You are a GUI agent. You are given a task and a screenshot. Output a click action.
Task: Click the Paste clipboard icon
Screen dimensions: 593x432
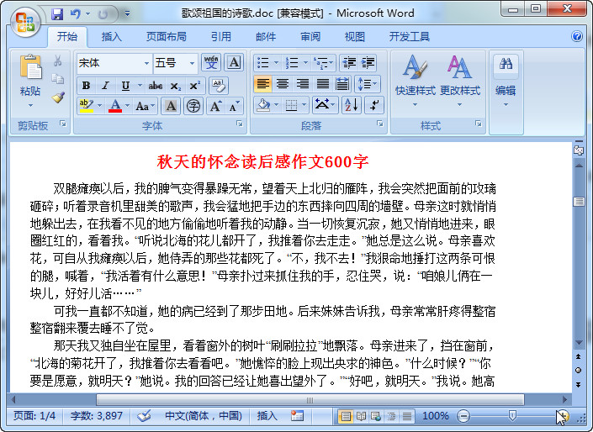30,67
